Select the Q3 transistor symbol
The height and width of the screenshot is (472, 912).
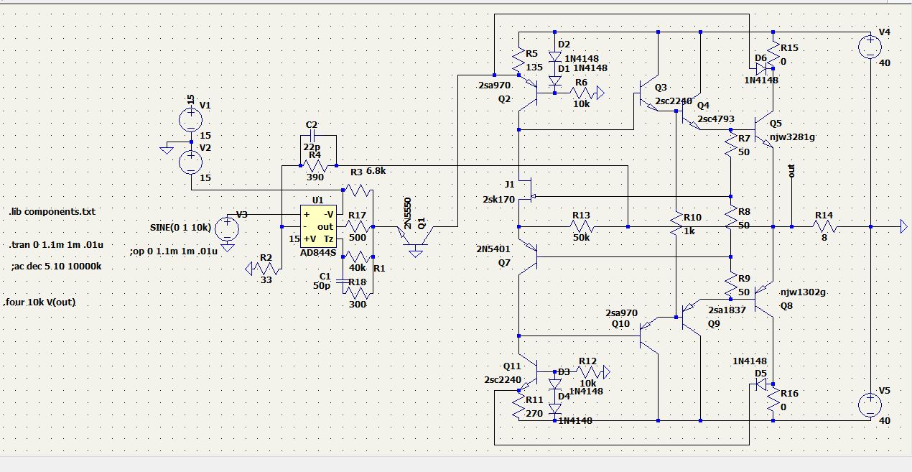coord(648,93)
